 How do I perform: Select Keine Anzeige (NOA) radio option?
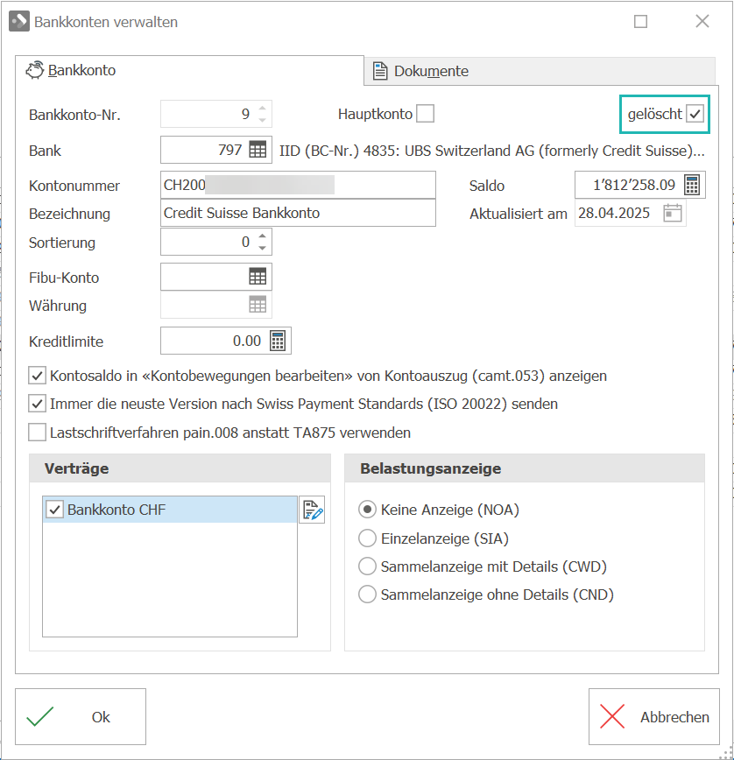(x=368, y=510)
